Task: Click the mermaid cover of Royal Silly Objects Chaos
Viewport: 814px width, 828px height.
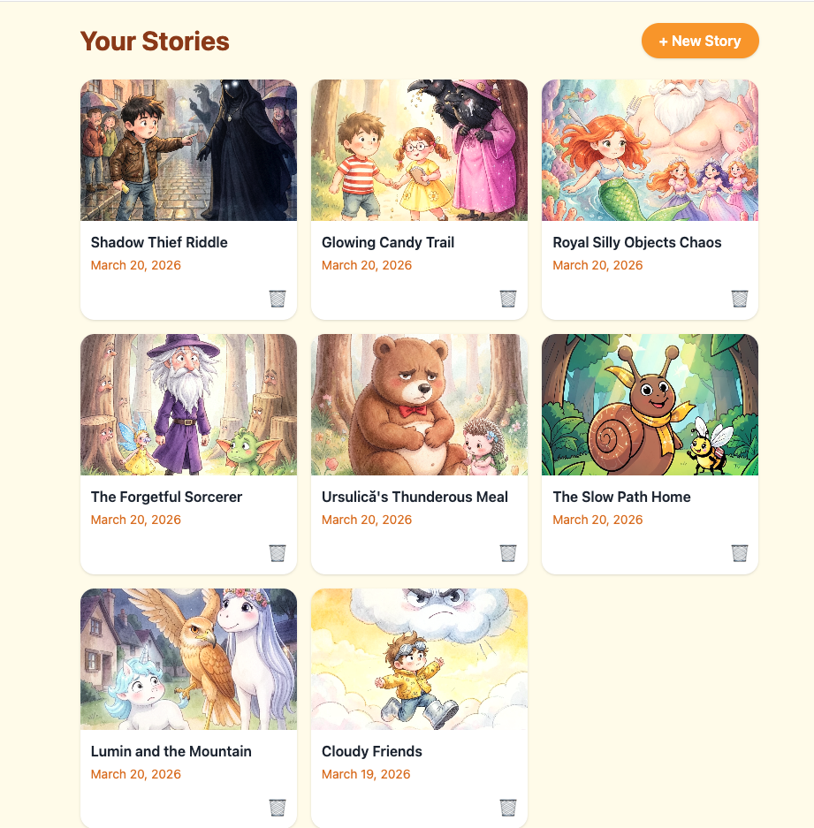Action: pyautogui.click(x=650, y=149)
